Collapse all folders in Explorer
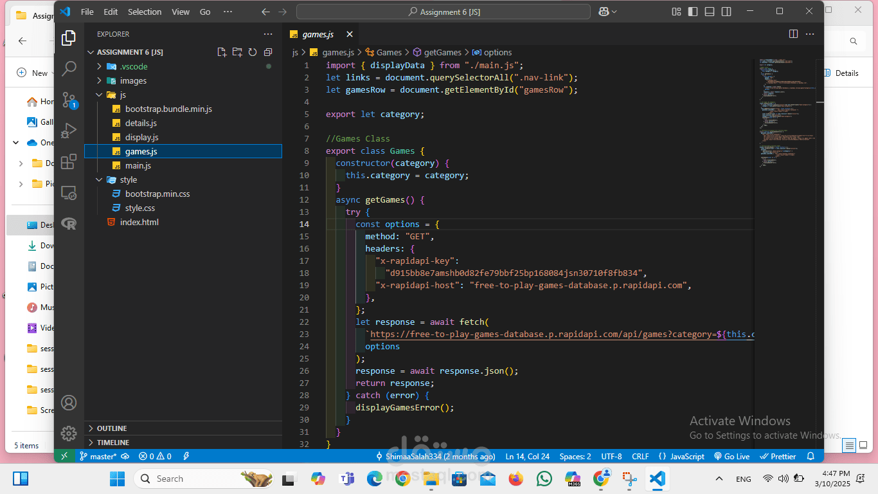The image size is (878, 494). 268,52
